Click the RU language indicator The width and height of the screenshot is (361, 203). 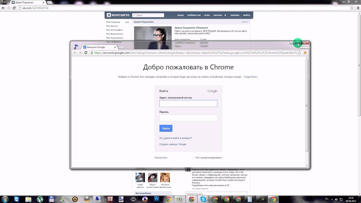pos(327,199)
